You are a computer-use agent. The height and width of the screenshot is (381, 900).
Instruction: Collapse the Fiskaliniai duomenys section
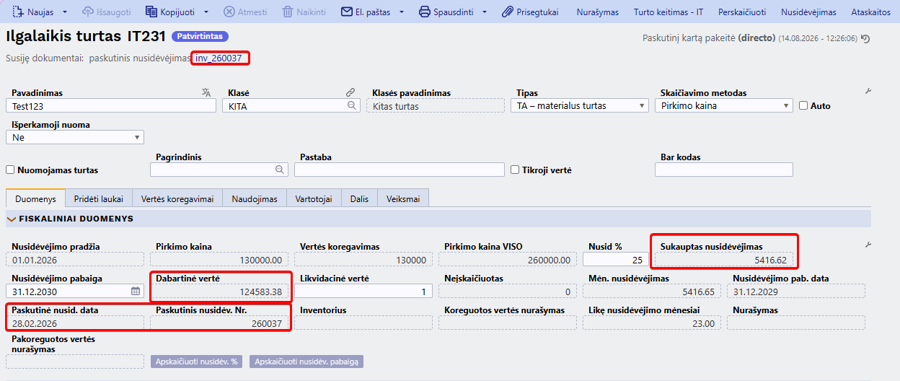(x=12, y=219)
